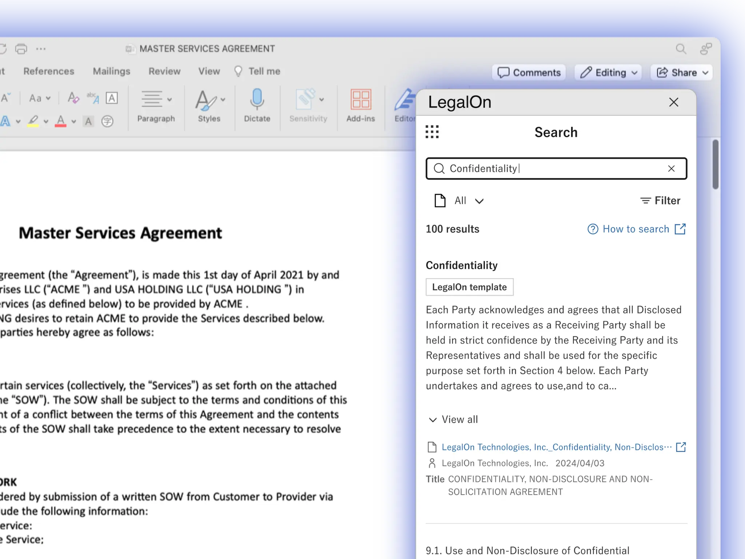The image size is (745, 559).
Task: Click the search magnifier in Word title bar
Action: [681, 49]
